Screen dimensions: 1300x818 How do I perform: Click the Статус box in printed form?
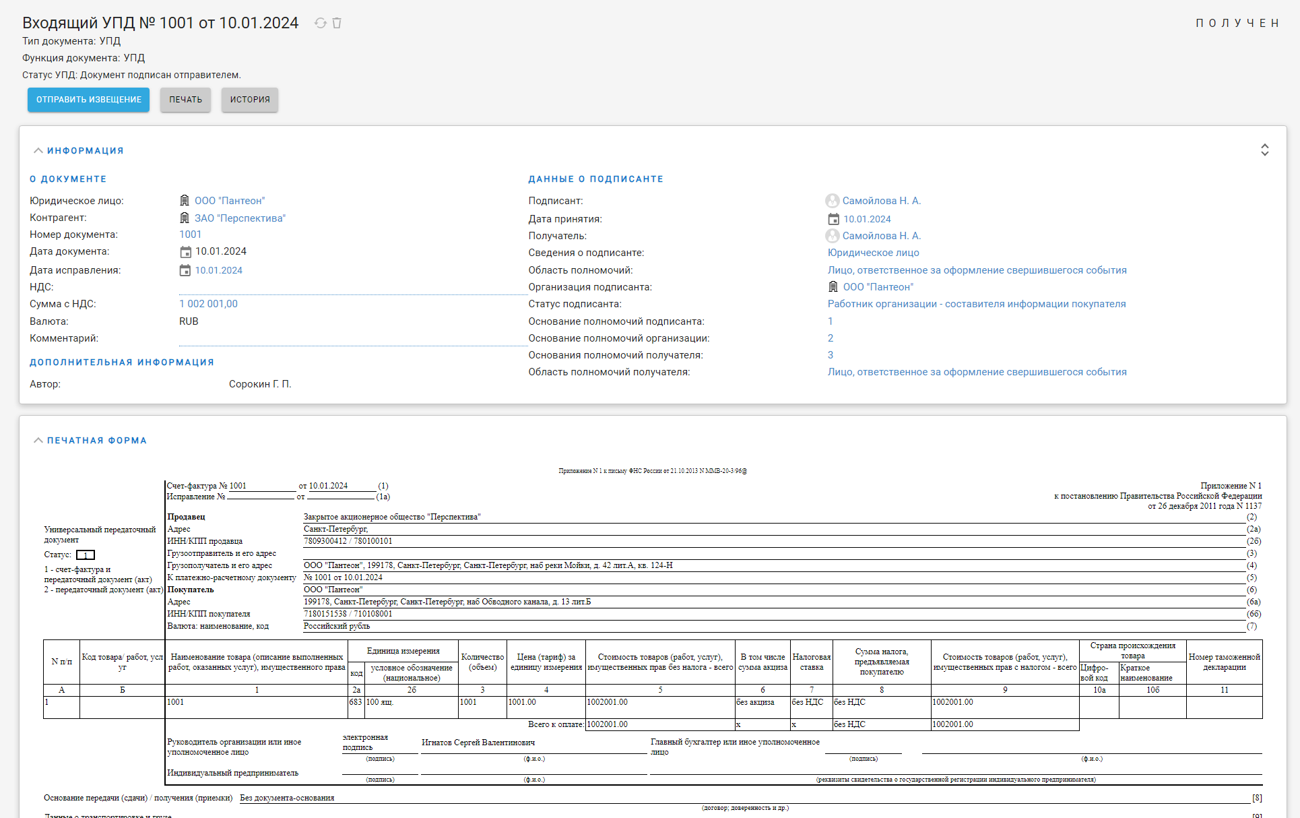point(86,555)
